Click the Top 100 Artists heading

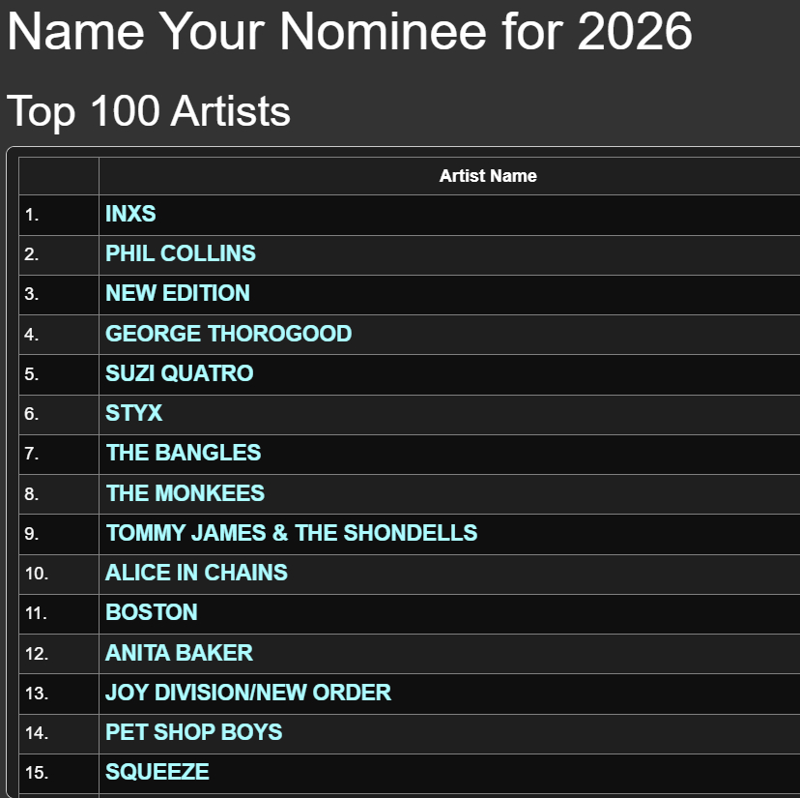tap(149, 111)
